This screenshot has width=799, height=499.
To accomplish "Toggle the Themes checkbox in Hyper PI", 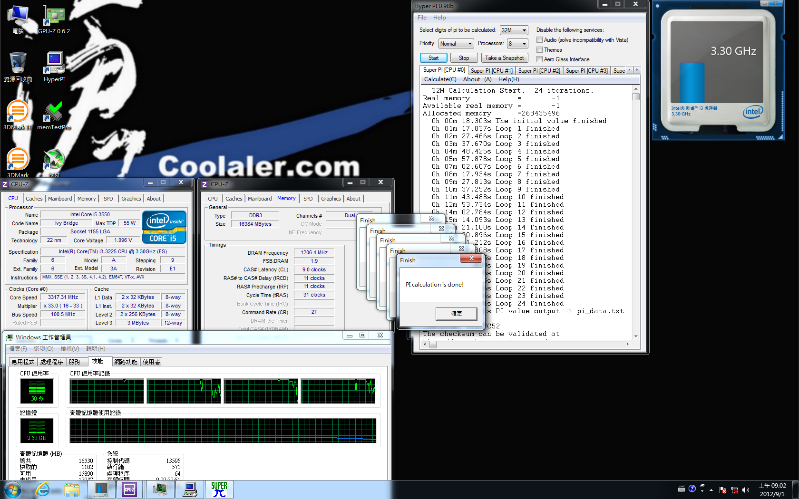I will click(x=539, y=50).
